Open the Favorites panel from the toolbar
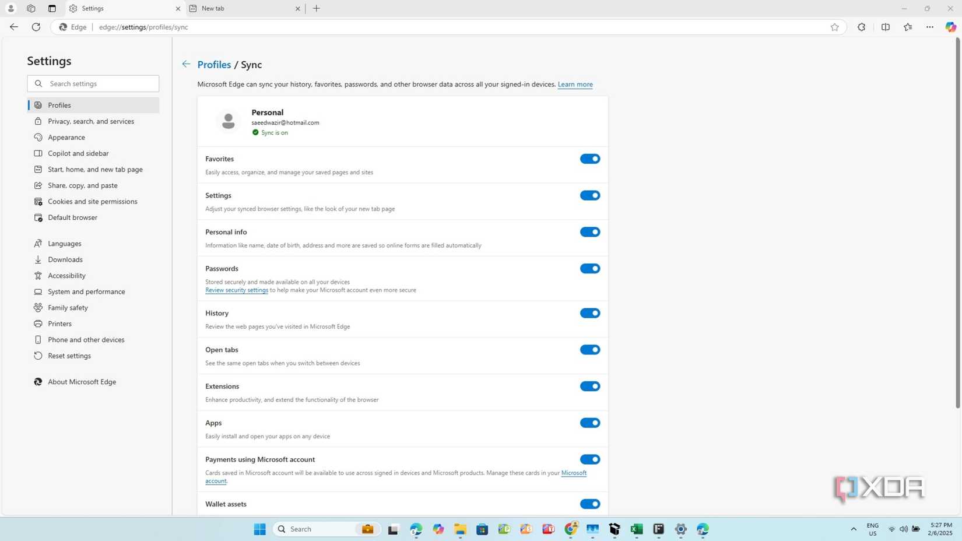Screen dimensions: 962x541 click(x=908, y=27)
